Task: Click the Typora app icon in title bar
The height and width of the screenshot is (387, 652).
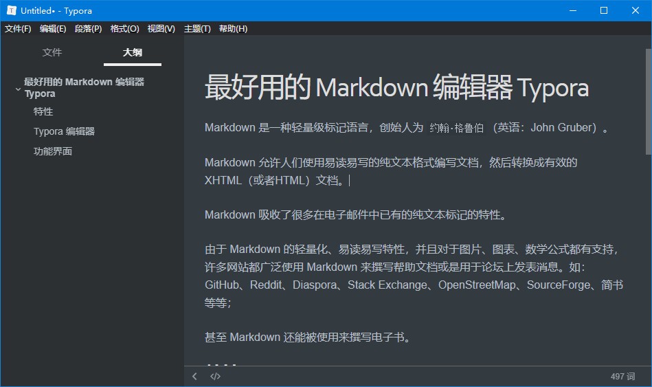Action: [x=11, y=10]
